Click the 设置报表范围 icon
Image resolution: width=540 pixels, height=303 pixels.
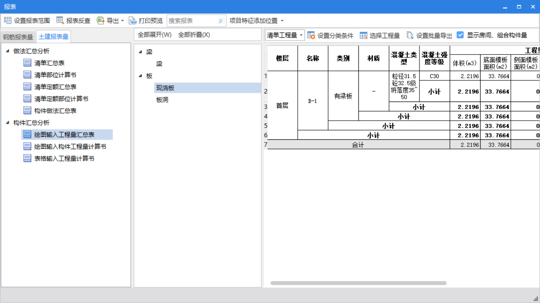point(8,20)
